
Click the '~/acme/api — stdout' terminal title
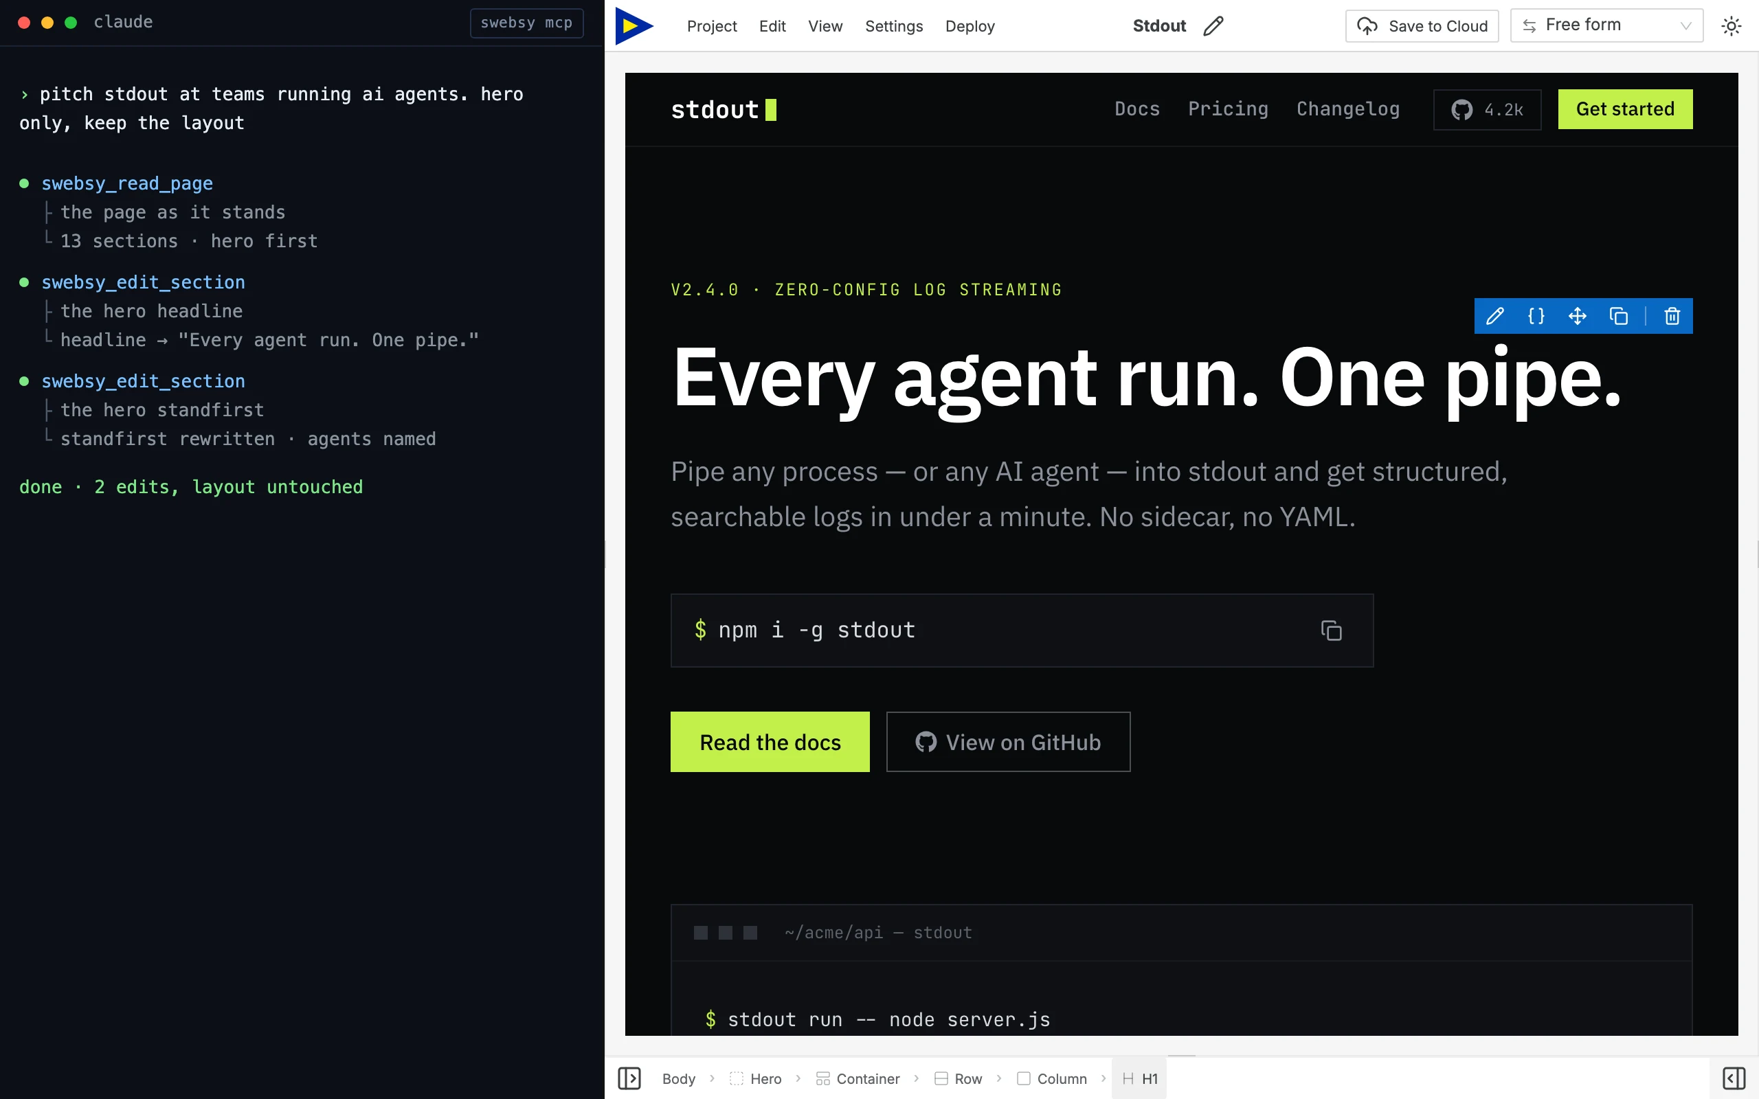(878, 933)
